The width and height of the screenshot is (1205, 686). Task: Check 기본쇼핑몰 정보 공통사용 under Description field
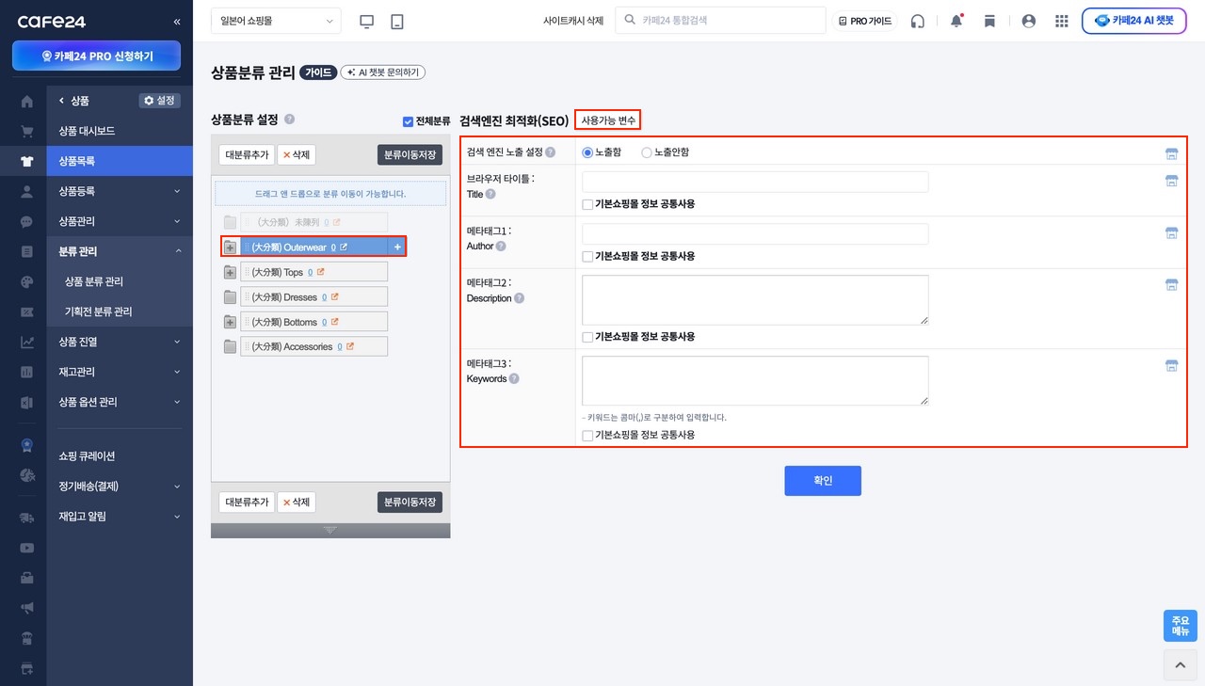tap(587, 337)
